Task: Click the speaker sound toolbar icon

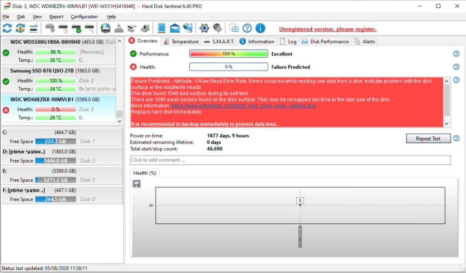Action: [218, 28]
